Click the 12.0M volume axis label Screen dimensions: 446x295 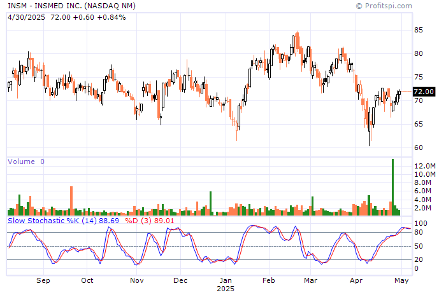(425, 166)
